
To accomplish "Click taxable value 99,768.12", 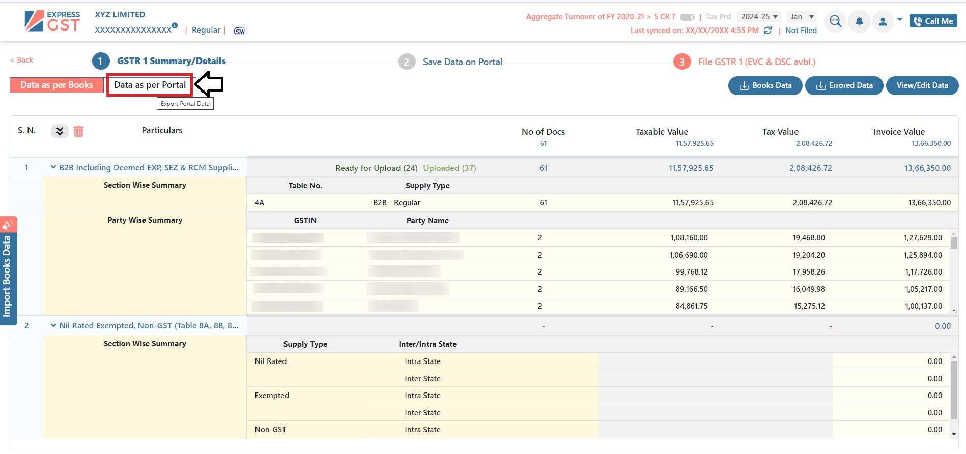I will 692,272.
